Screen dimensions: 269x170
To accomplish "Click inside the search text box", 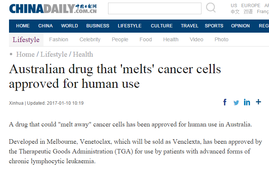I will click(154, 8).
